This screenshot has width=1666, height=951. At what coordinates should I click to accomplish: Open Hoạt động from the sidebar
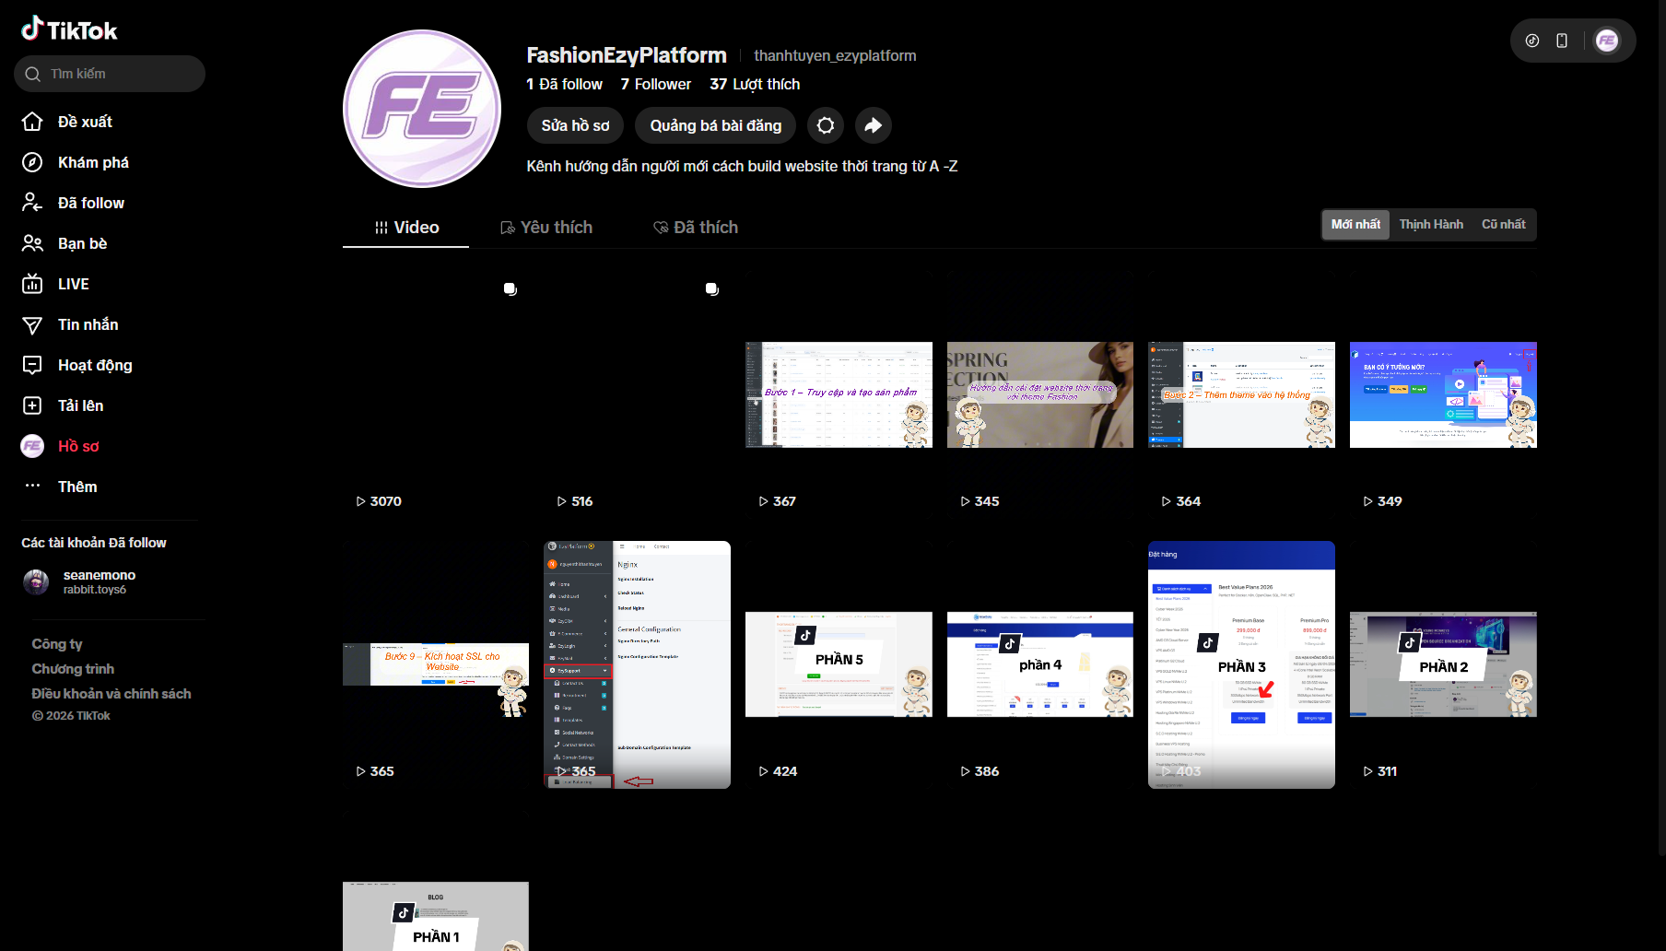tap(95, 365)
